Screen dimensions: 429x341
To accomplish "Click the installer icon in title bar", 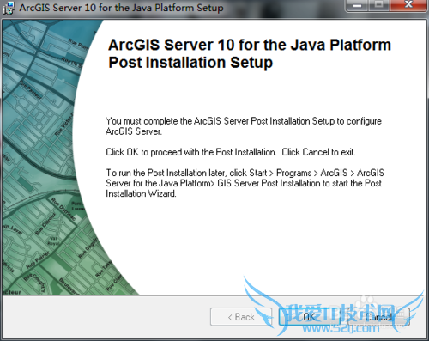I will (x=9, y=8).
